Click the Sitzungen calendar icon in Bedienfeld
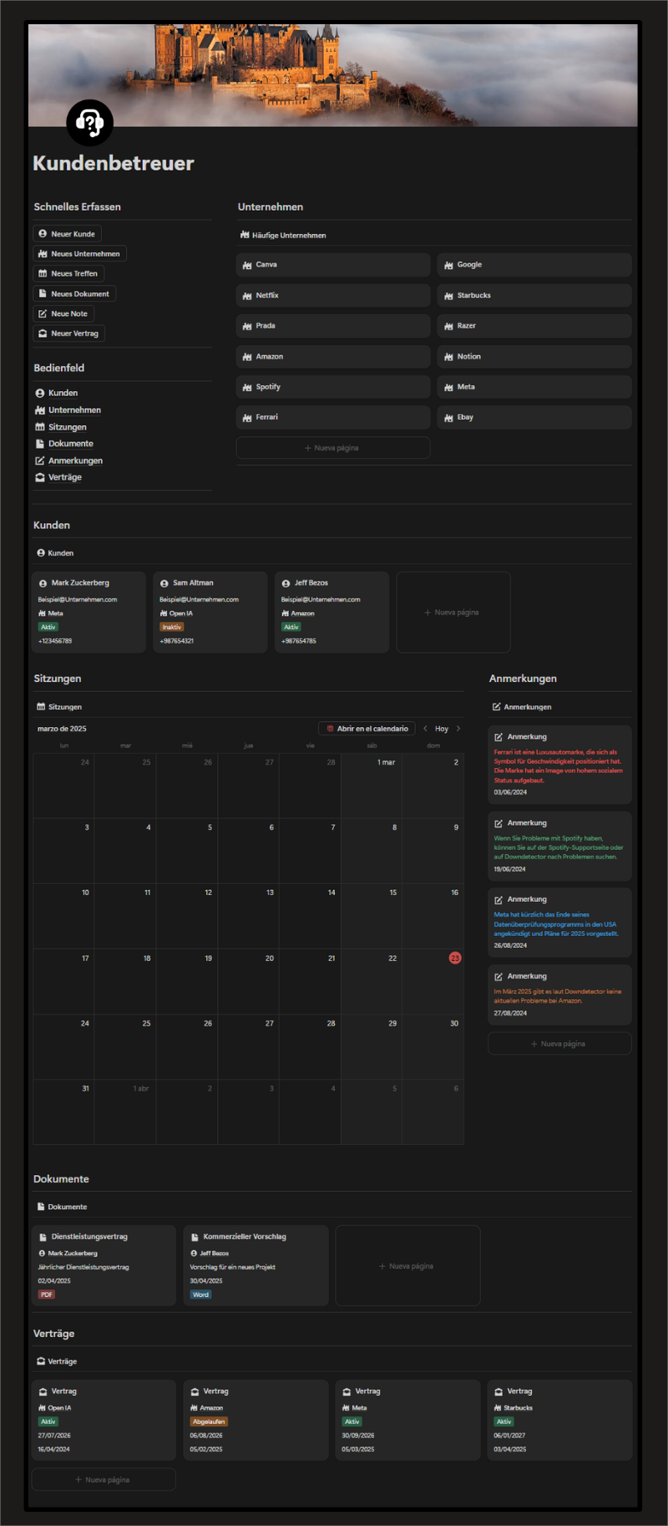Screen dimensions: 668x1526 (x=39, y=427)
